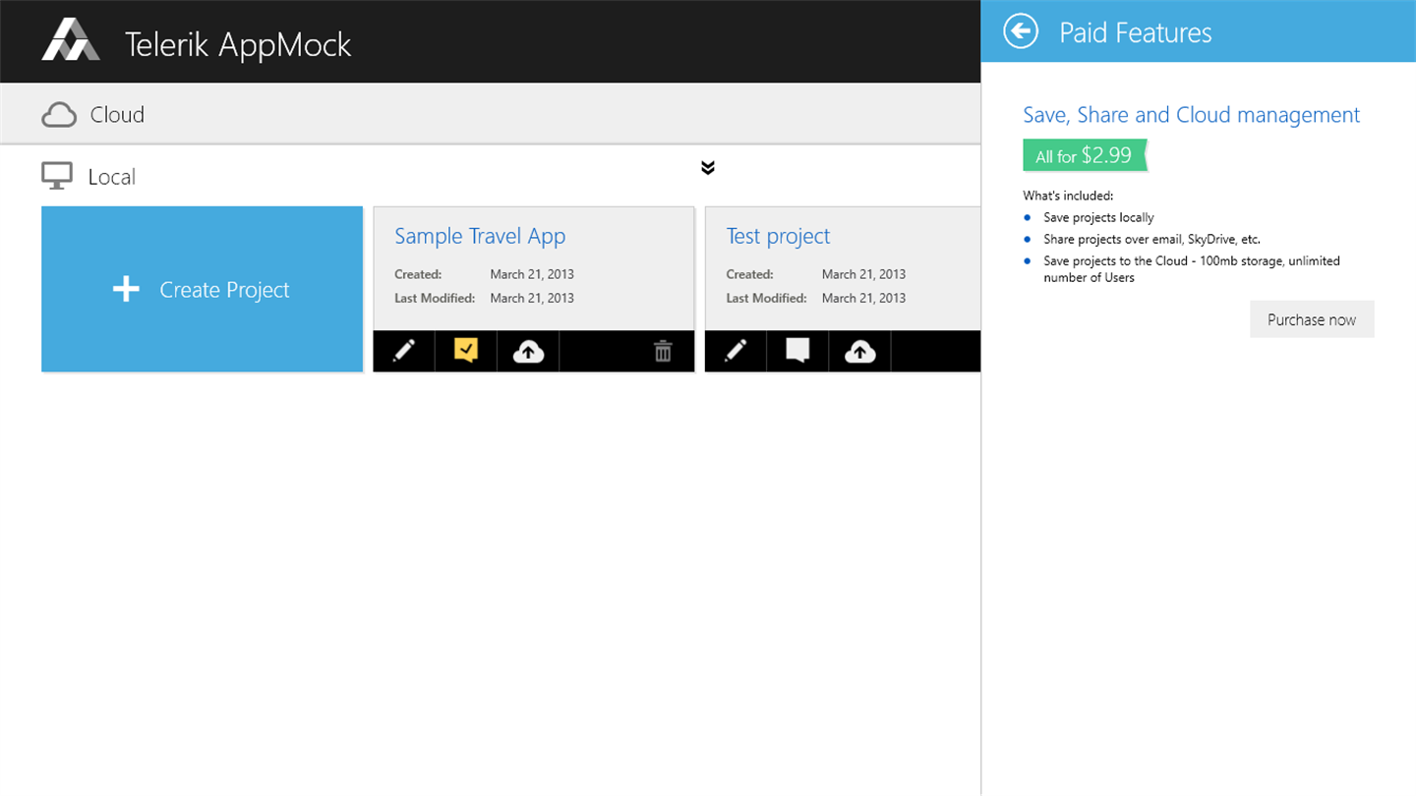Screen dimensions: 1416x796
Task: Click 'Save projects locally' bullet text
Action: (1098, 217)
